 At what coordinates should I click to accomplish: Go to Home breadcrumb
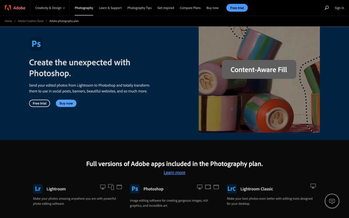click(8, 21)
